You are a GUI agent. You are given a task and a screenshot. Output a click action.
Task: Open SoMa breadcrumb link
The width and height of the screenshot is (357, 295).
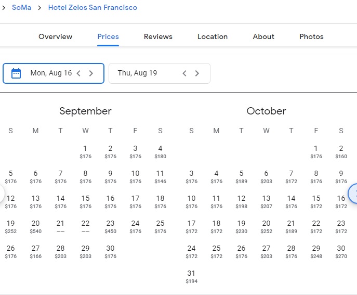22,8
